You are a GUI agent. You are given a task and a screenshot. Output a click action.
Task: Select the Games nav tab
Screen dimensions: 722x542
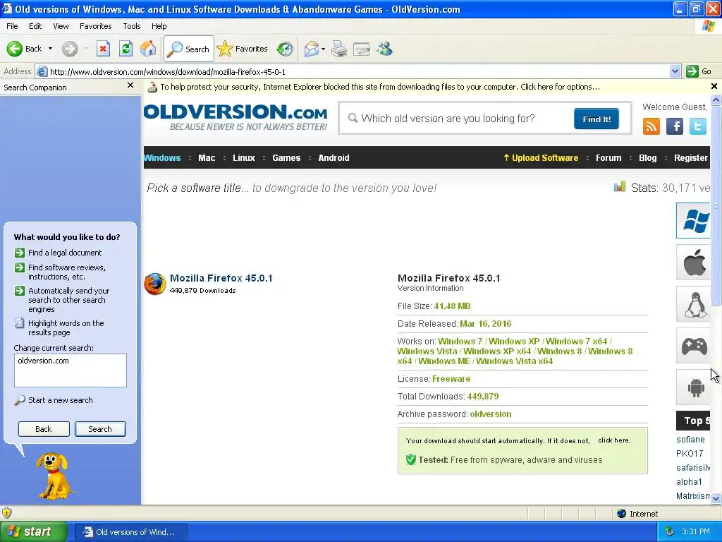pos(286,157)
